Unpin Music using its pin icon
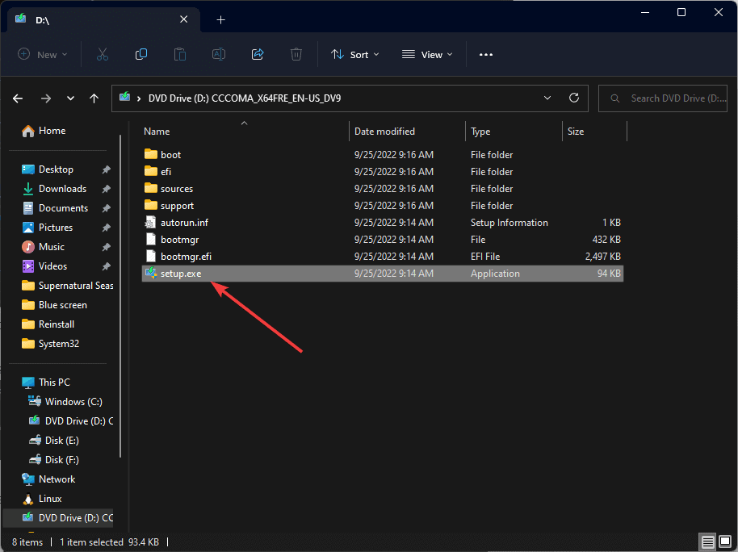 (x=107, y=247)
